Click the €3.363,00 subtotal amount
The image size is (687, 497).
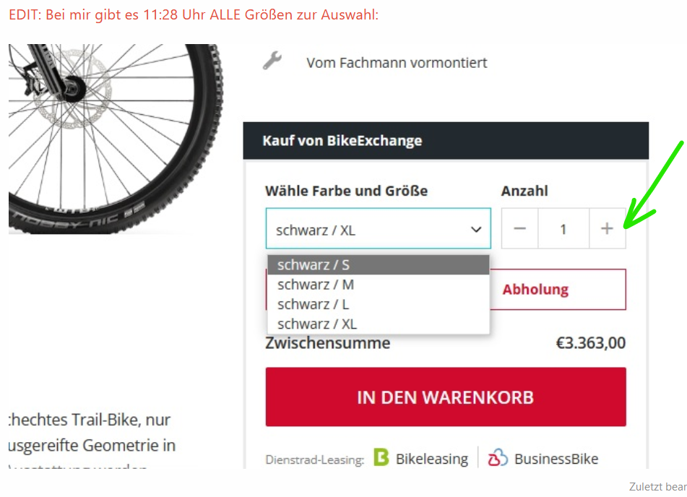(x=590, y=343)
